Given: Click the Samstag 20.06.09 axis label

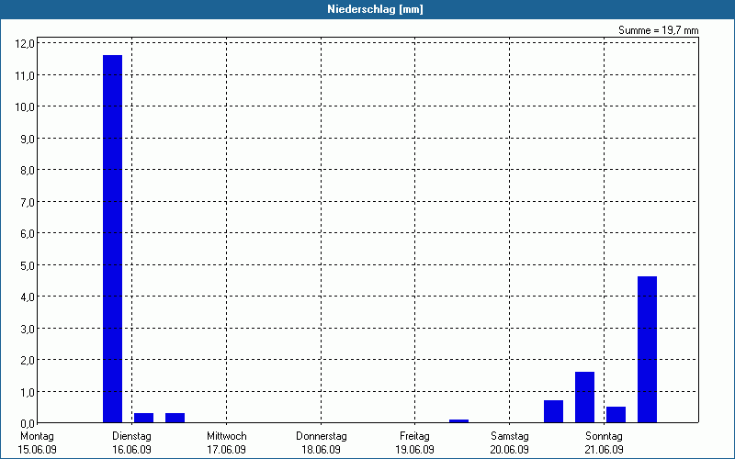Looking at the screenshot, I should (x=510, y=443).
